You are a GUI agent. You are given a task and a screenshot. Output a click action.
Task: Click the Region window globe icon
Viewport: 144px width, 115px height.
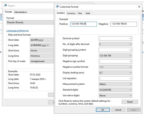[5, 5]
